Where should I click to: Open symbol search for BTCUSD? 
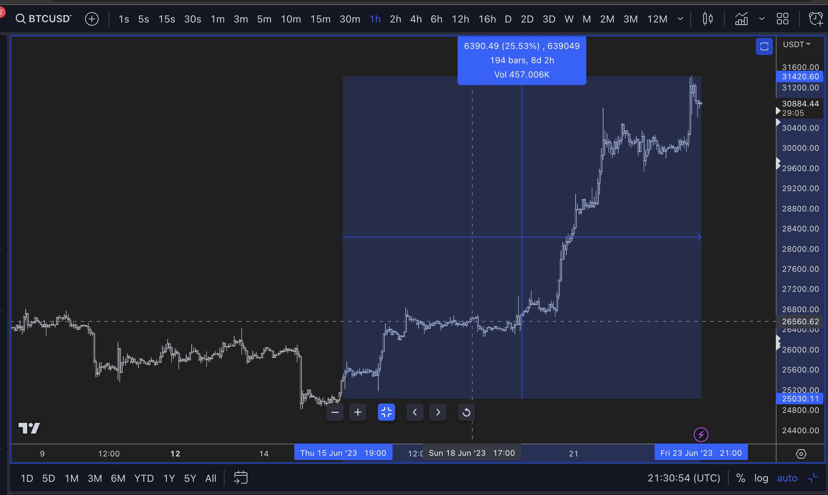point(44,19)
